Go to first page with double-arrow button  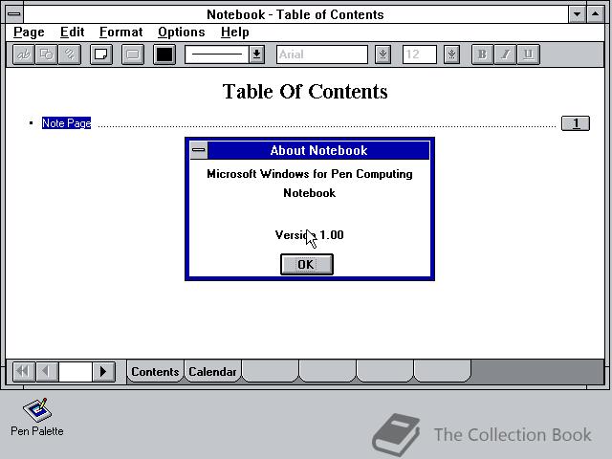click(x=24, y=371)
